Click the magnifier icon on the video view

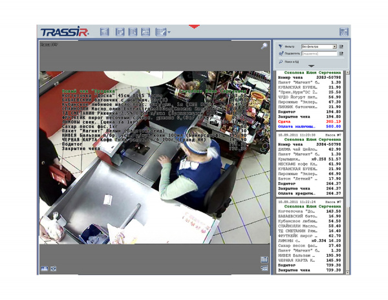tap(264, 47)
